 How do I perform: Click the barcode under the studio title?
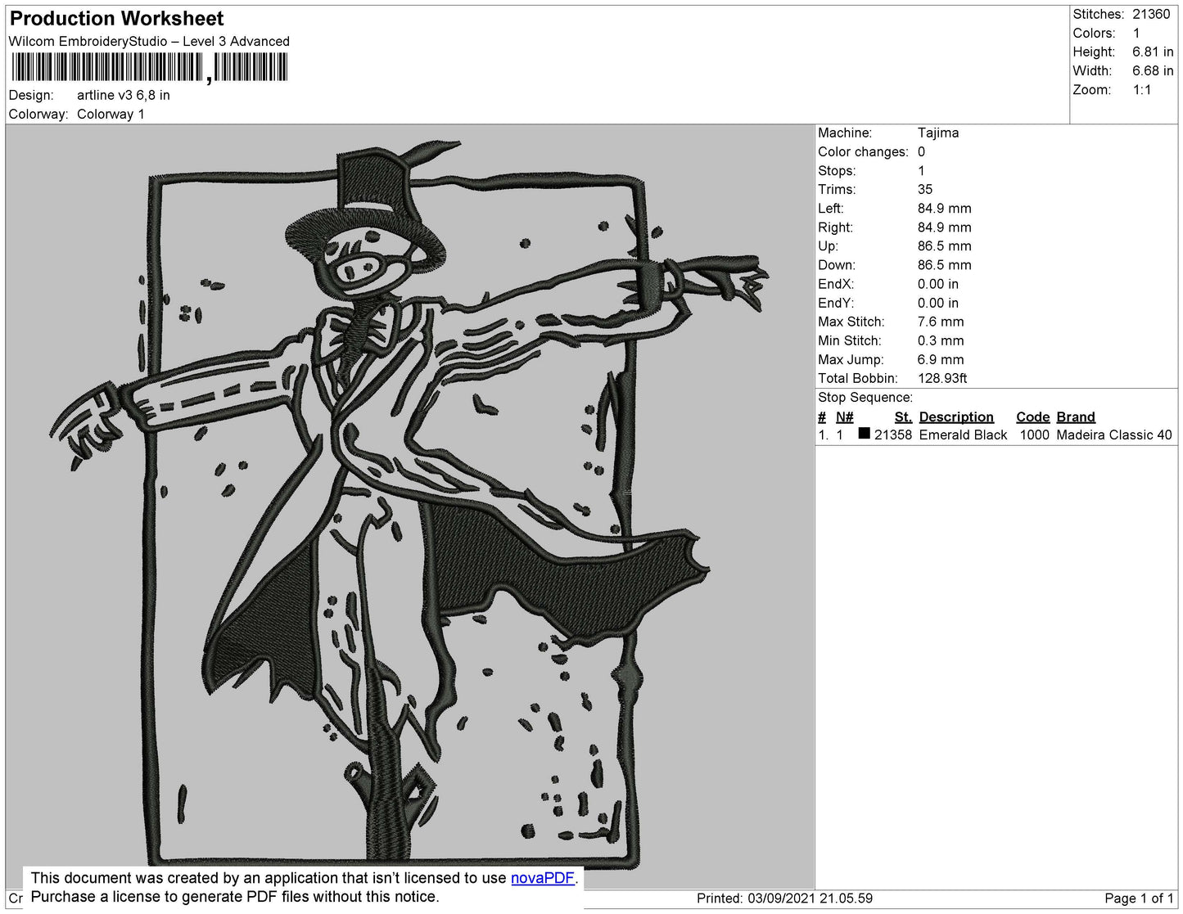(x=149, y=67)
